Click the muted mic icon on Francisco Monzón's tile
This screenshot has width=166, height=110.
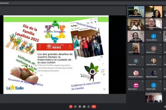160,32
